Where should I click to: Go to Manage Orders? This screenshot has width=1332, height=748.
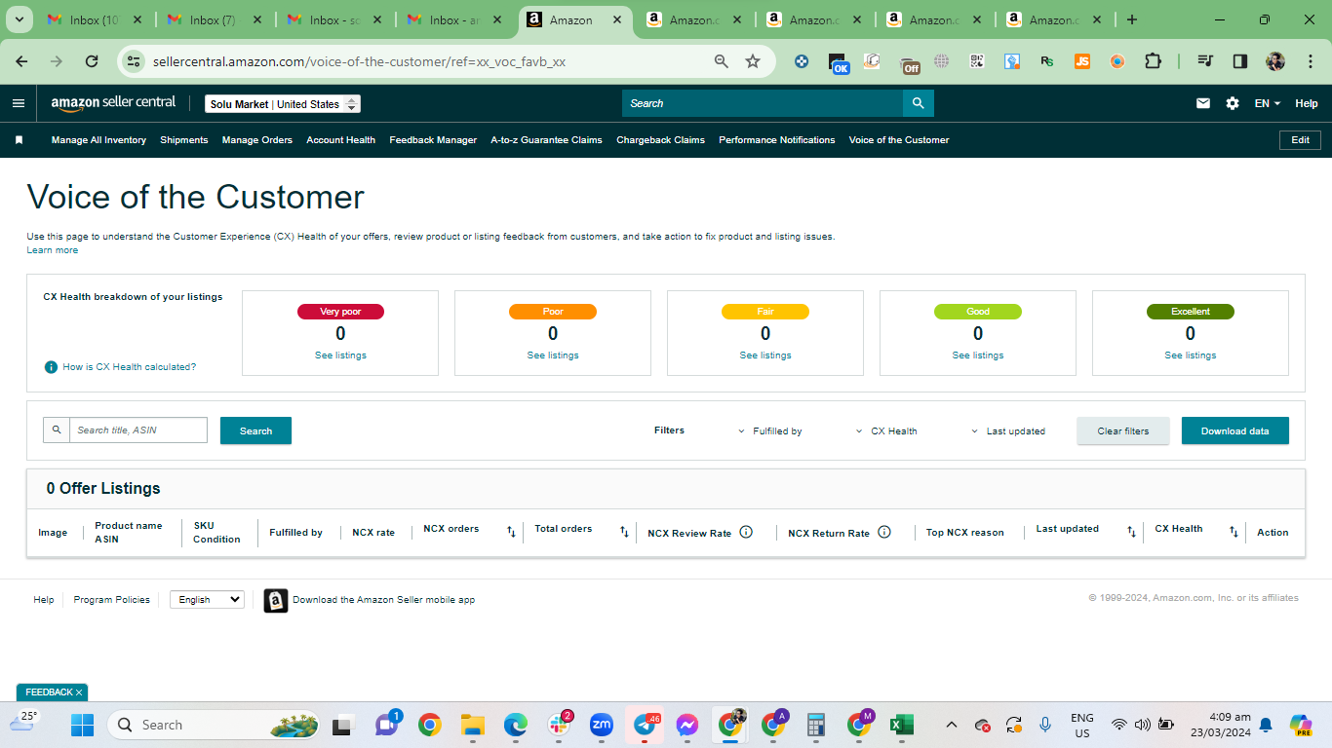point(257,140)
